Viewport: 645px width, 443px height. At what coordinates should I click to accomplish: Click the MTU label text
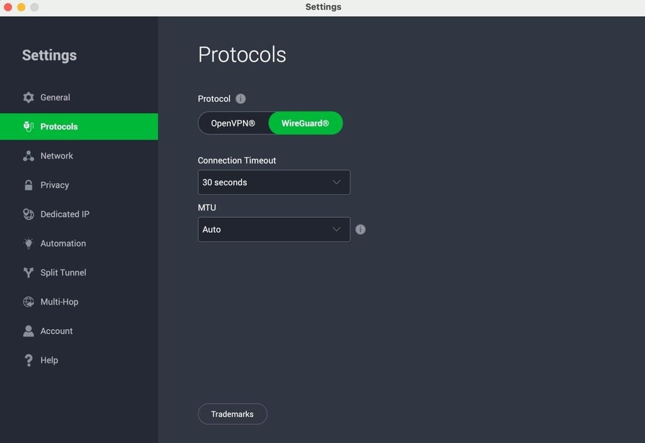pos(207,208)
